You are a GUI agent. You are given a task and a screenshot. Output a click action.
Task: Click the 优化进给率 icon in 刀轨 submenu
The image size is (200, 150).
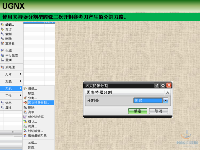tap(25, 117)
